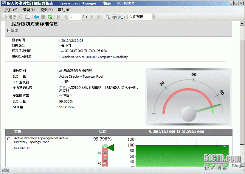Click the 可用性 SLO monitor value
Image resolution: width=245 pixels, height=174 pixels.
coord(64,82)
